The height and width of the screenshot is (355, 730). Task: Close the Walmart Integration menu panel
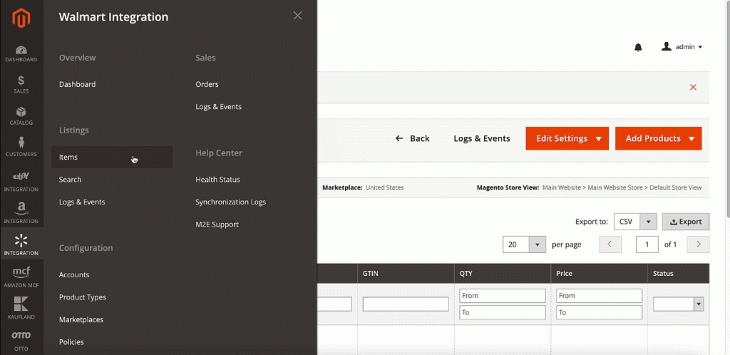pyautogui.click(x=297, y=16)
